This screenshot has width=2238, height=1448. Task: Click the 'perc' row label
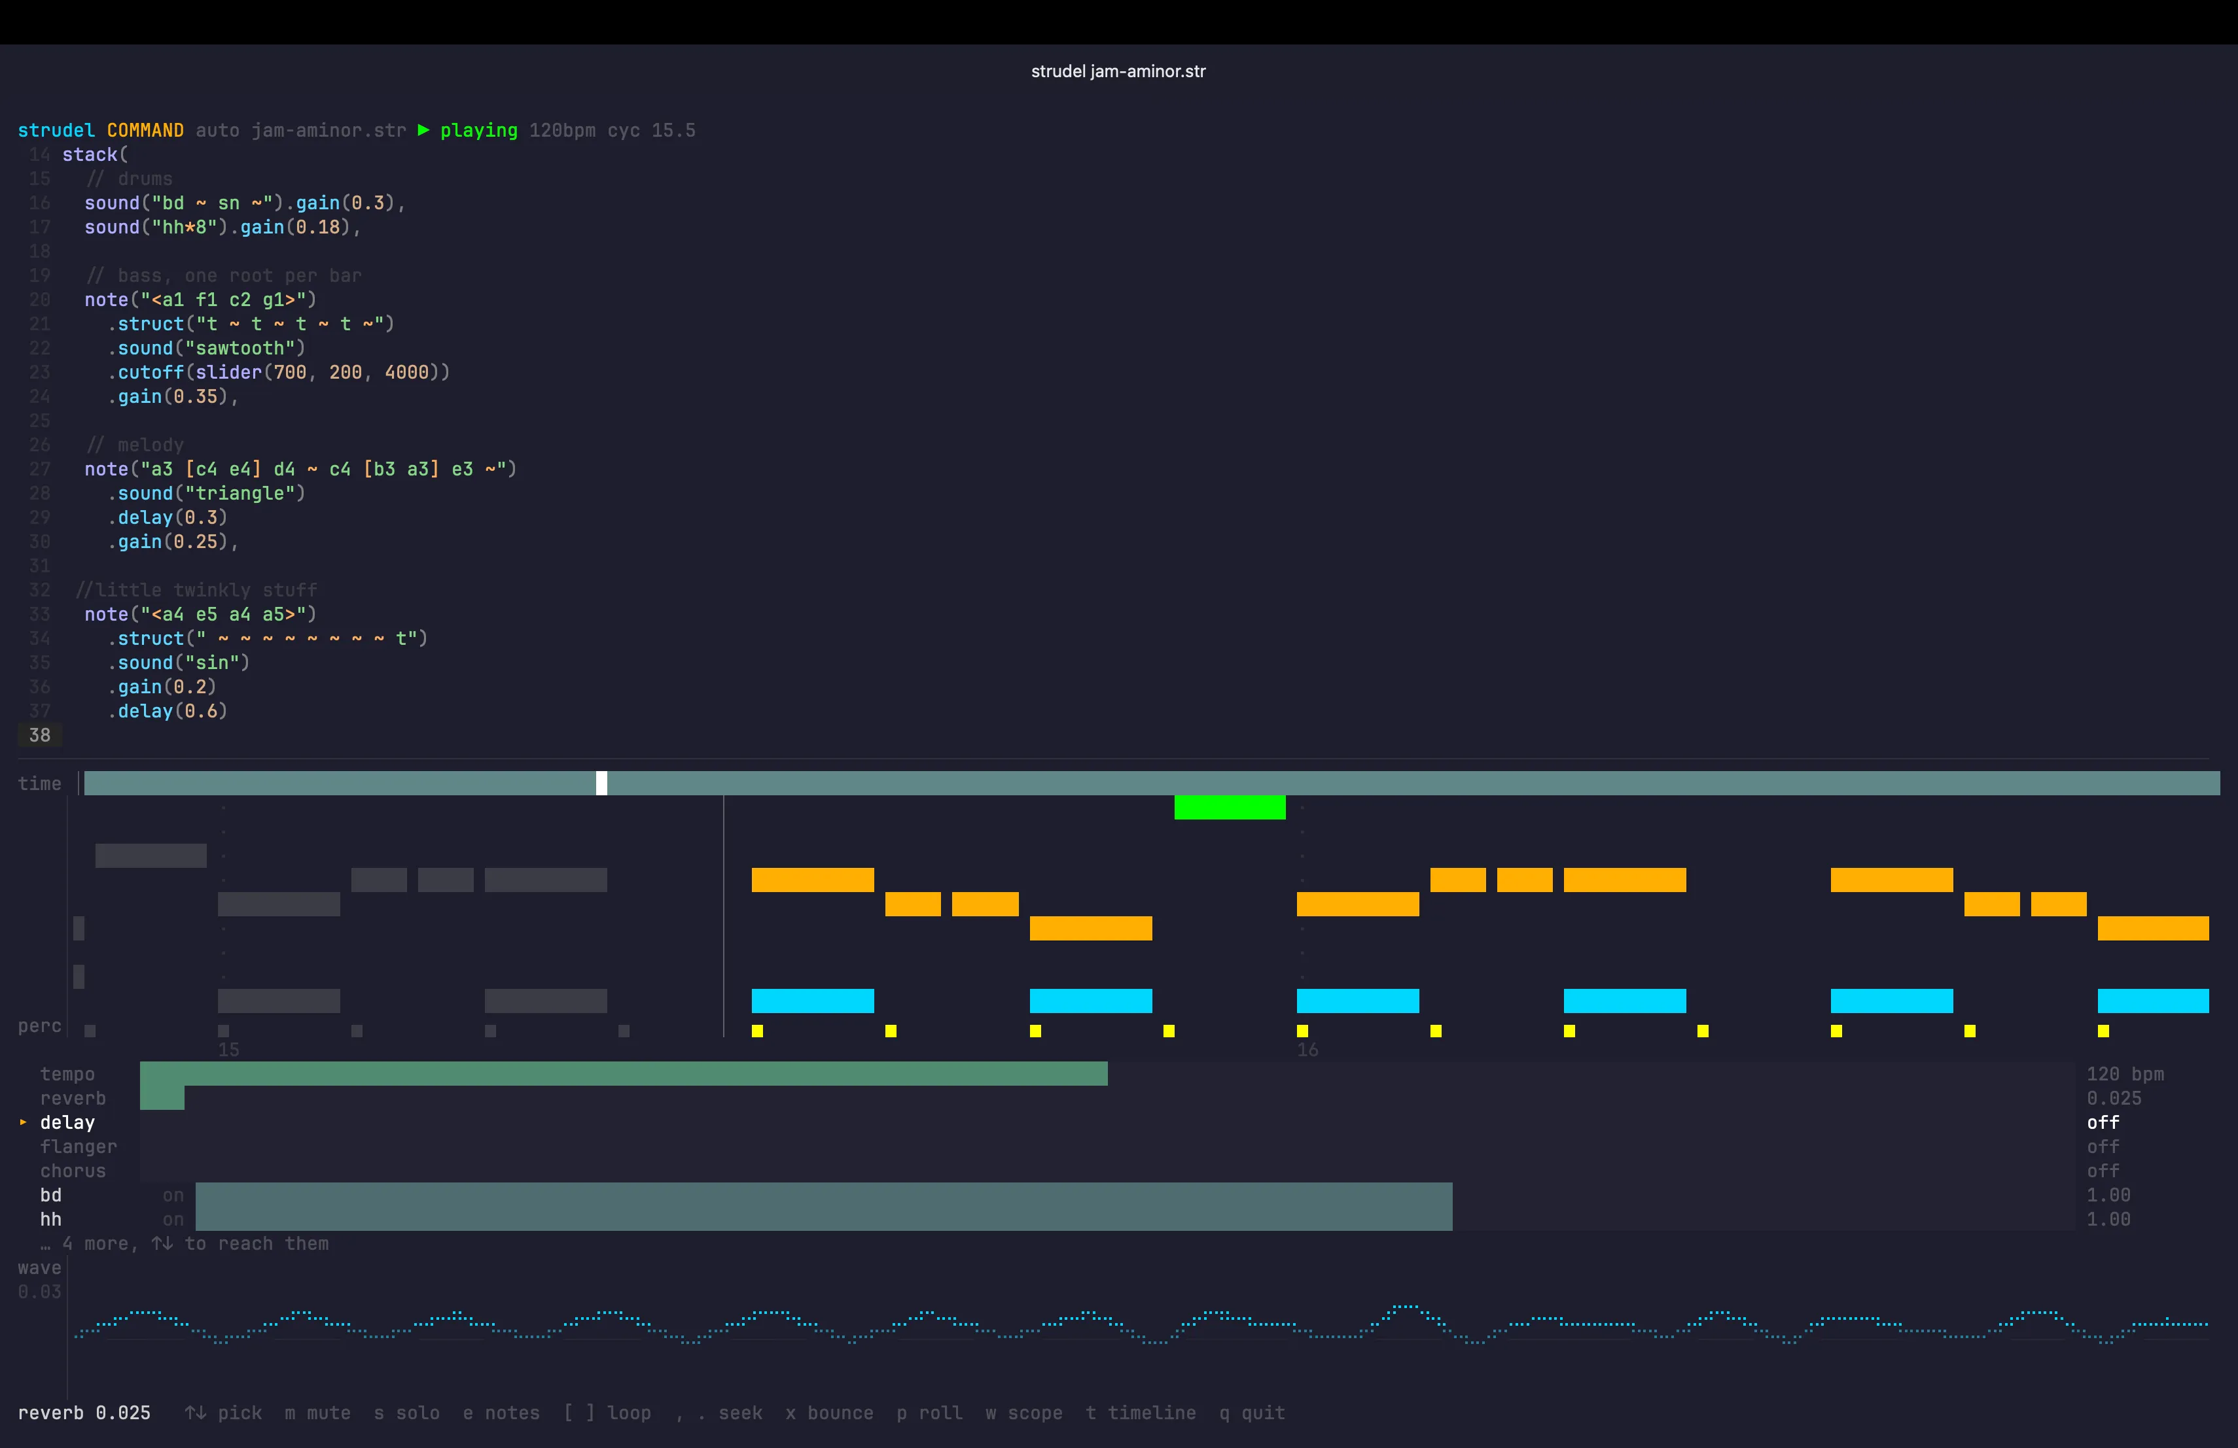click(x=39, y=1026)
